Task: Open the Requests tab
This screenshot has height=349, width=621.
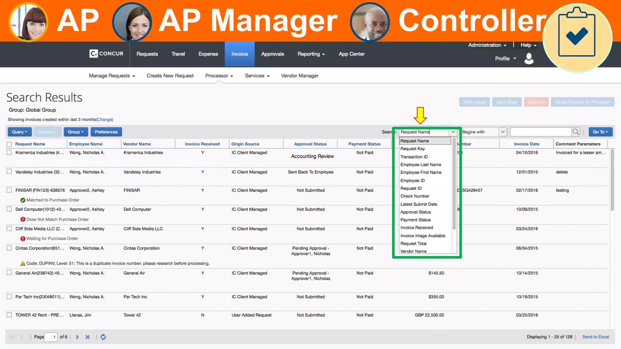Action: pyautogui.click(x=147, y=54)
